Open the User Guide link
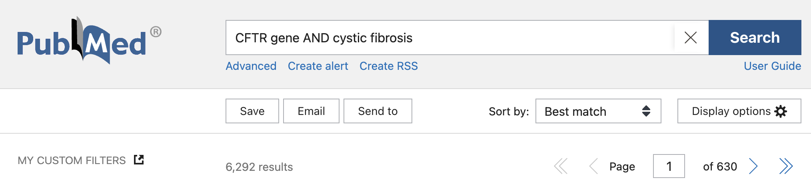The image size is (811, 190). pos(772,66)
